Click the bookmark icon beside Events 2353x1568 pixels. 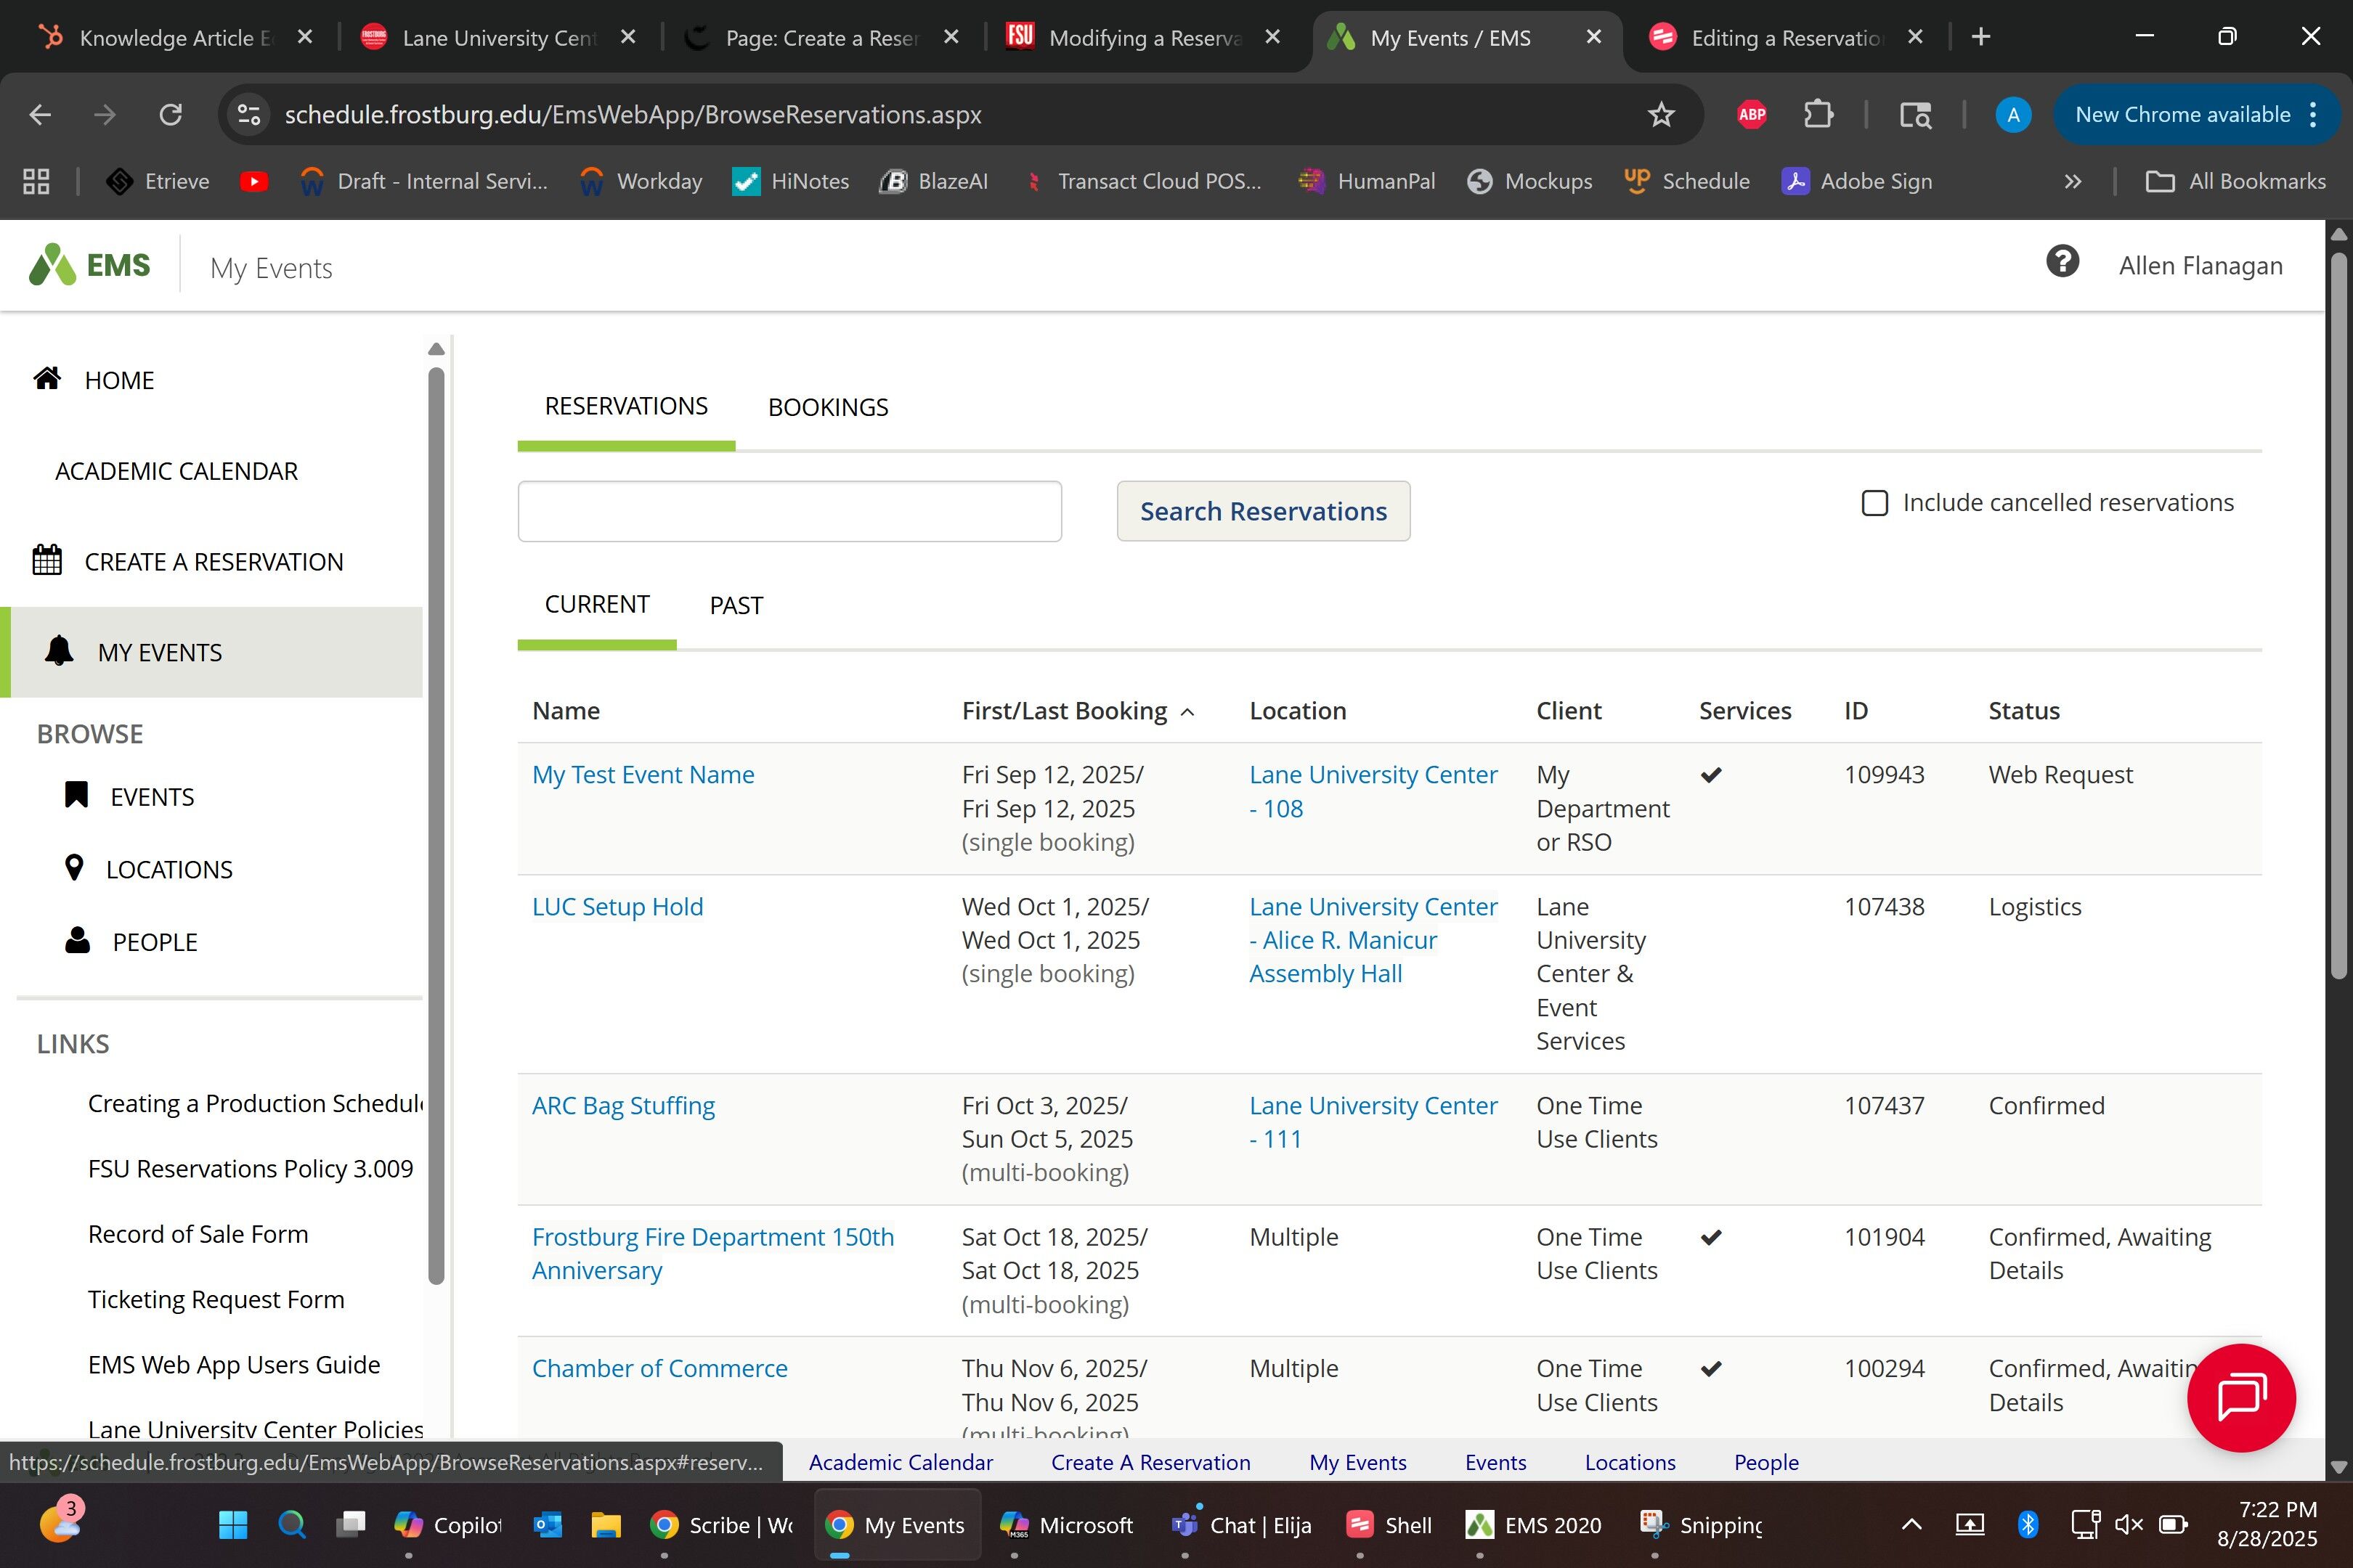76,795
